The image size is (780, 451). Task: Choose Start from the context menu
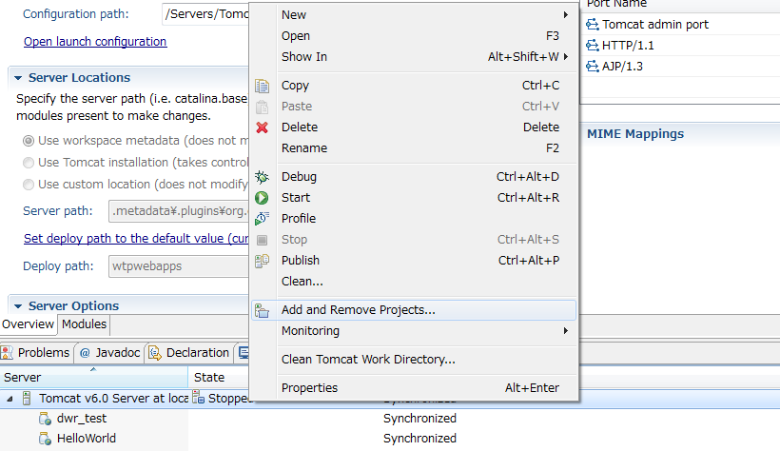414,198
